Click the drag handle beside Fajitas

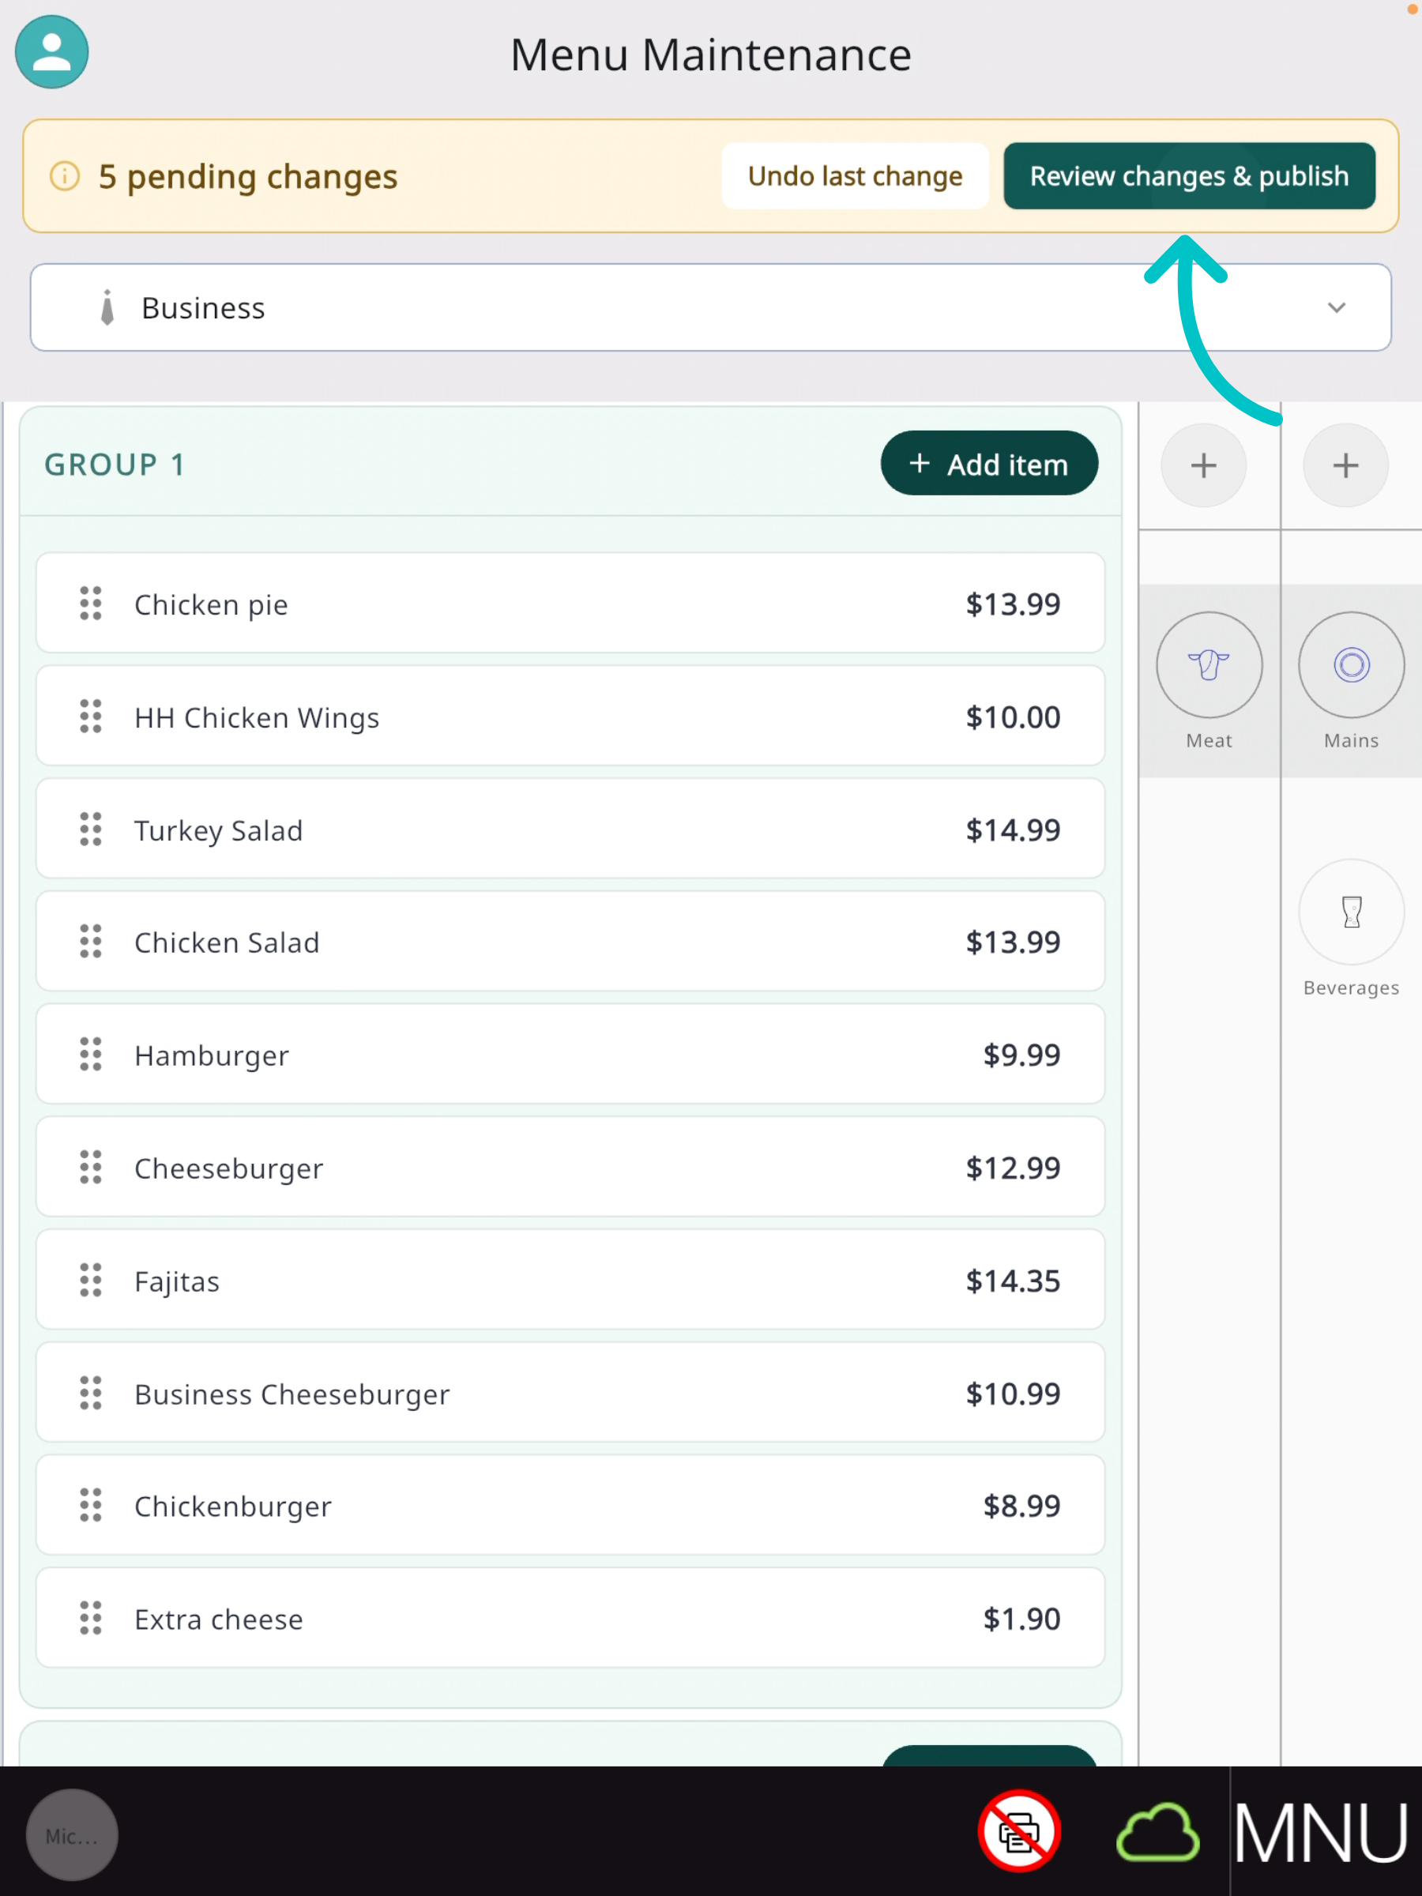point(91,1281)
